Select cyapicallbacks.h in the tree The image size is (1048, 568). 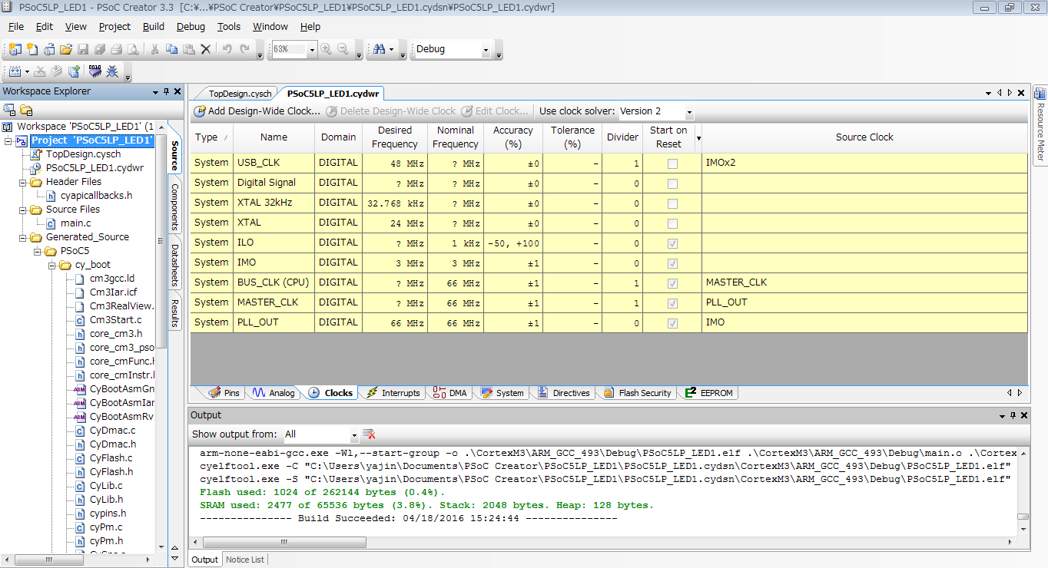point(96,196)
